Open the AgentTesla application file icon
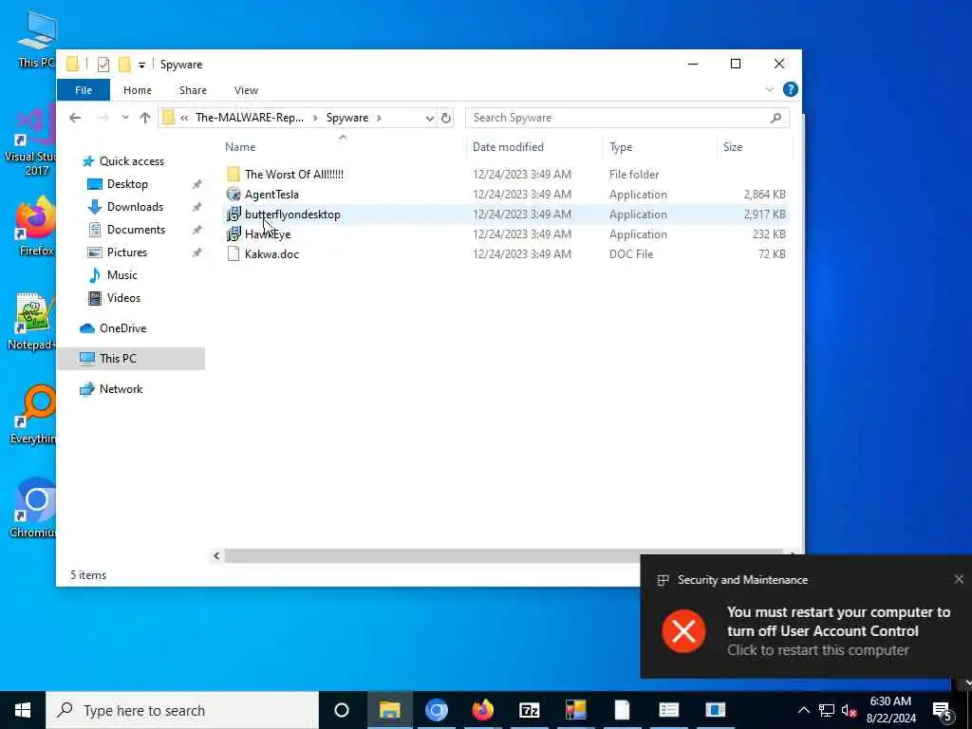 (x=234, y=194)
